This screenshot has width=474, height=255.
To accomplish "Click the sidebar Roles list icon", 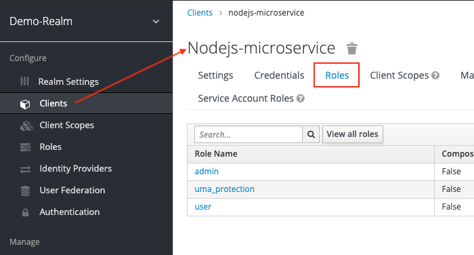I will tap(26, 147).
